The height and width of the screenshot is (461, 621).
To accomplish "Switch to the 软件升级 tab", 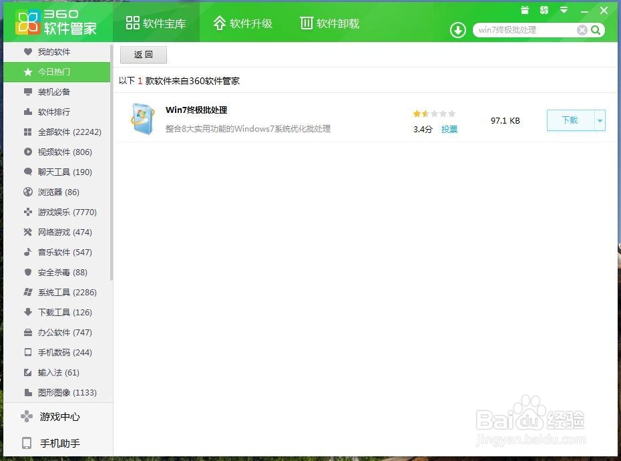I will click(243, 23).
